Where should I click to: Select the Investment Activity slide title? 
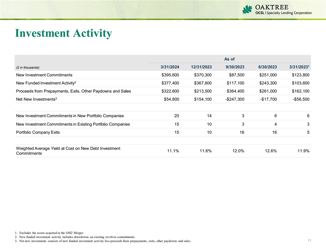pyautogui.click(x=63, y=33)
